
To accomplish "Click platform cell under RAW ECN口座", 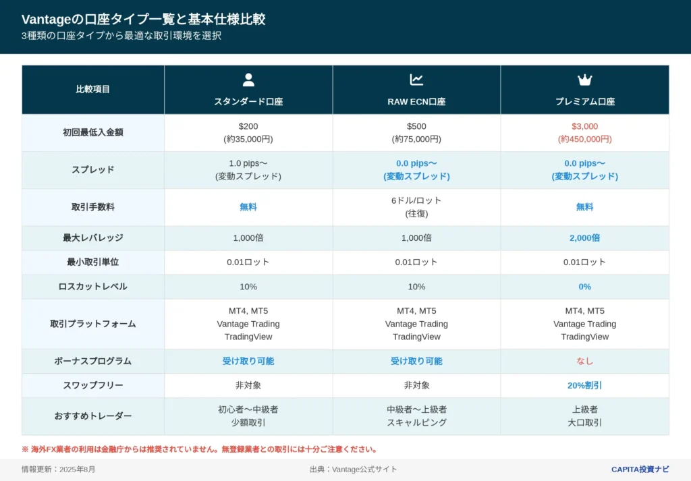I will click(x=416, y=324).
